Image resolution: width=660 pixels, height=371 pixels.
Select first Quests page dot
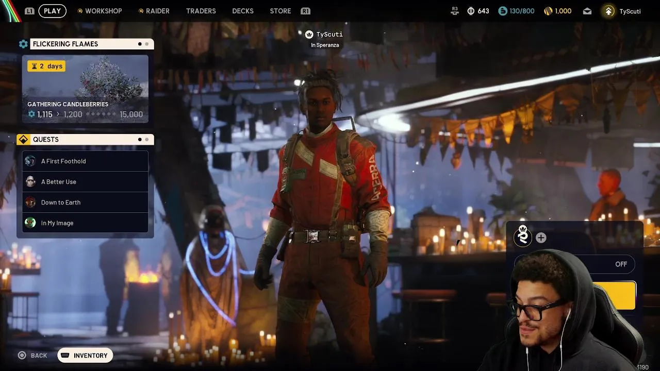[140, 140]
